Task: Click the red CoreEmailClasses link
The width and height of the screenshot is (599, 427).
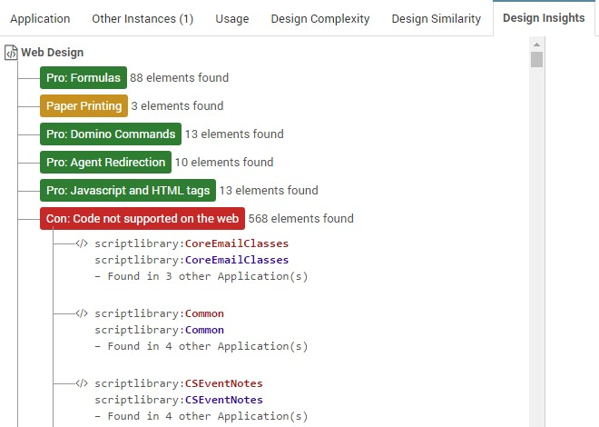Action: tap(236, 243)
